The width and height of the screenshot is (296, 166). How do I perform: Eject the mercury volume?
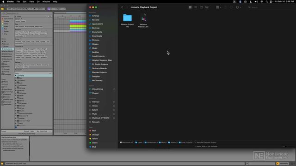coord(114,102)
